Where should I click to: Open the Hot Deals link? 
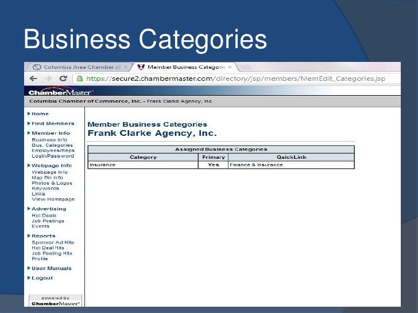(44, 216)
